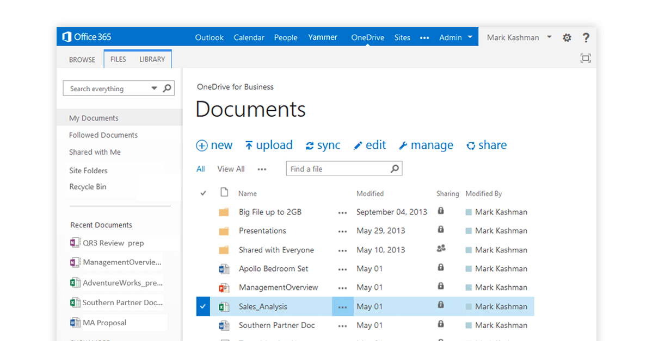This screenshot has height=341, width=653.
Task: Click the lock sharing icon for Sales_Analysis
Action: click(441, 305)
